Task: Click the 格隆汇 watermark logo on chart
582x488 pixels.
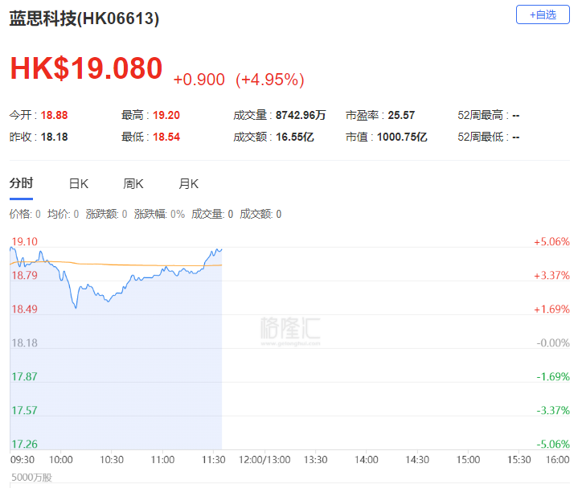Action: (290, 330)
